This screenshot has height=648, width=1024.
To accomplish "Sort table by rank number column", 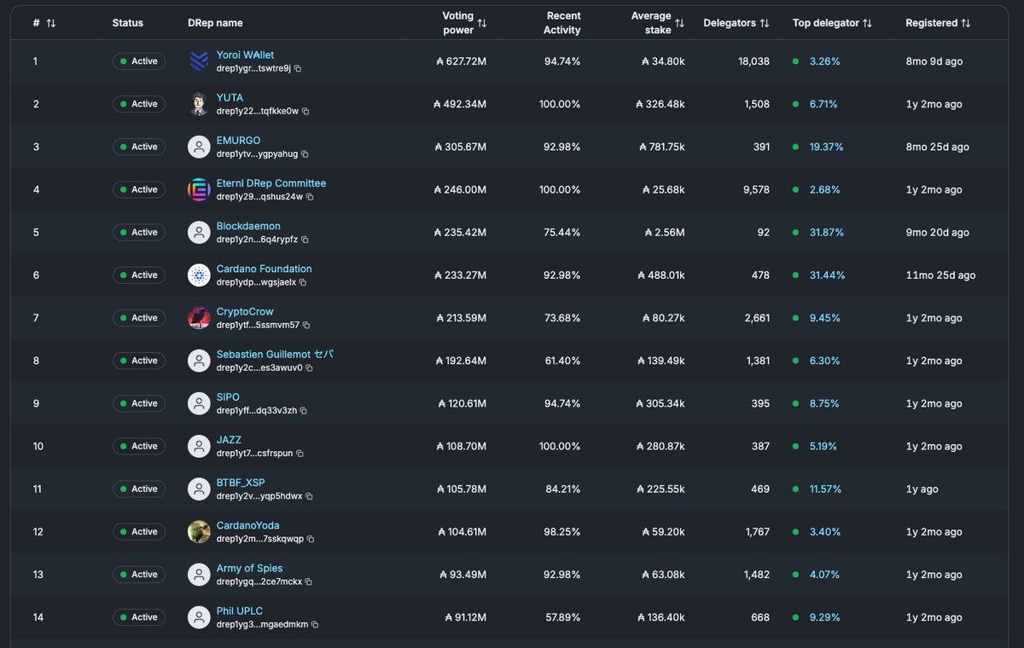I will (x=50, y=23).
